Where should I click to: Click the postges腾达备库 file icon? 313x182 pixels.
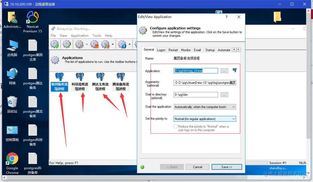(33, 79)
